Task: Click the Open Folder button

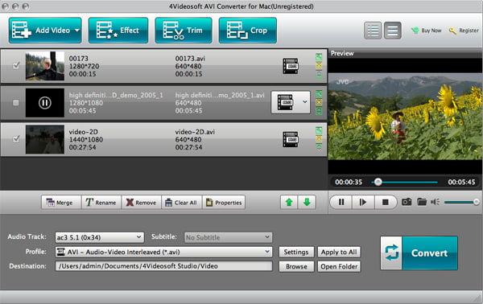Action: 339,266
